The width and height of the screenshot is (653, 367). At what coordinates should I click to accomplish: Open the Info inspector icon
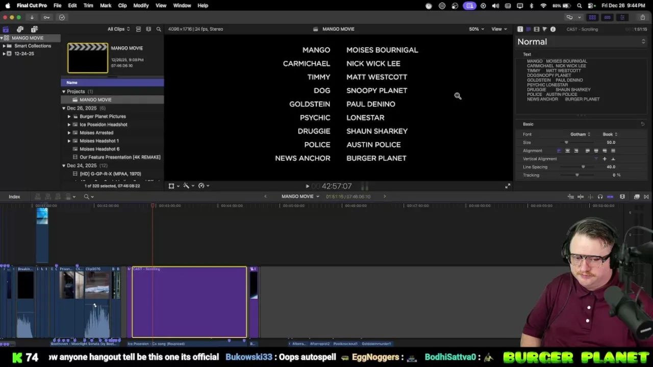(x=552, y=29)
